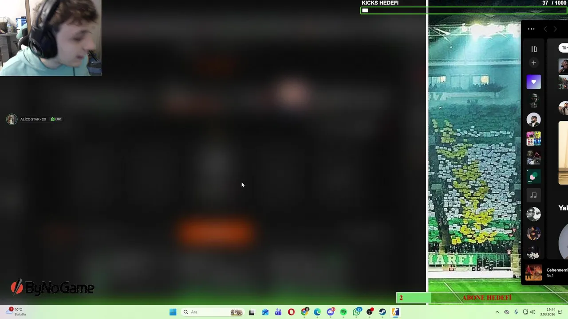Viewport: 568px width, 319px height.
Task: Open Steam from the taskbar
Action: pos(383,312)
